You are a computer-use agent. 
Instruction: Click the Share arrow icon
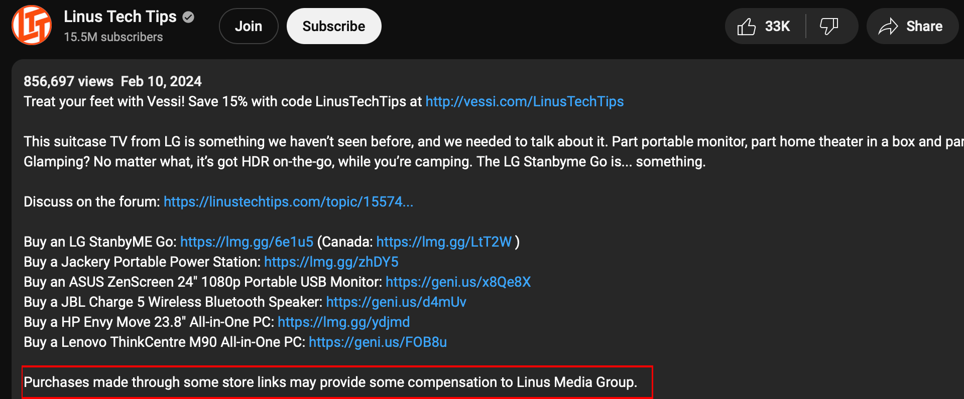point(888,26)
